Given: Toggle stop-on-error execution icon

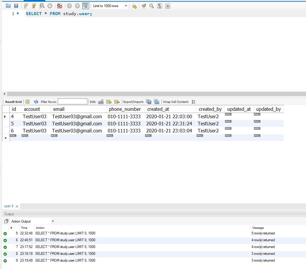Looking at the screenshot, I should click(59, 6).
